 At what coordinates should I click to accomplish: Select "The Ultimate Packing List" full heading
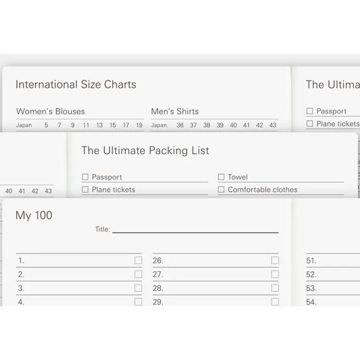(145, 151)
